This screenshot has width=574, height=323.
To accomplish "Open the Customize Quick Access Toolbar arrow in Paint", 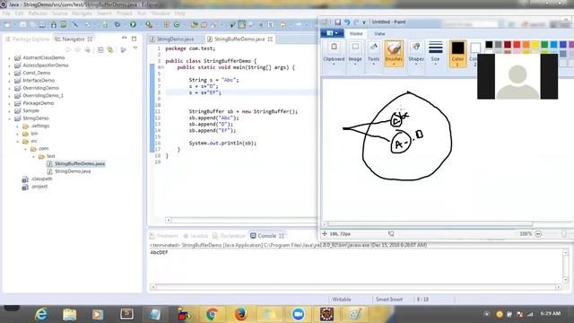I will tap(364, 22).
